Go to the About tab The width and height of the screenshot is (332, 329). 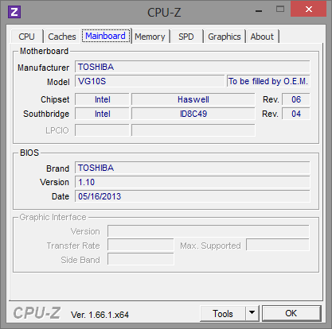coord(262,37)
